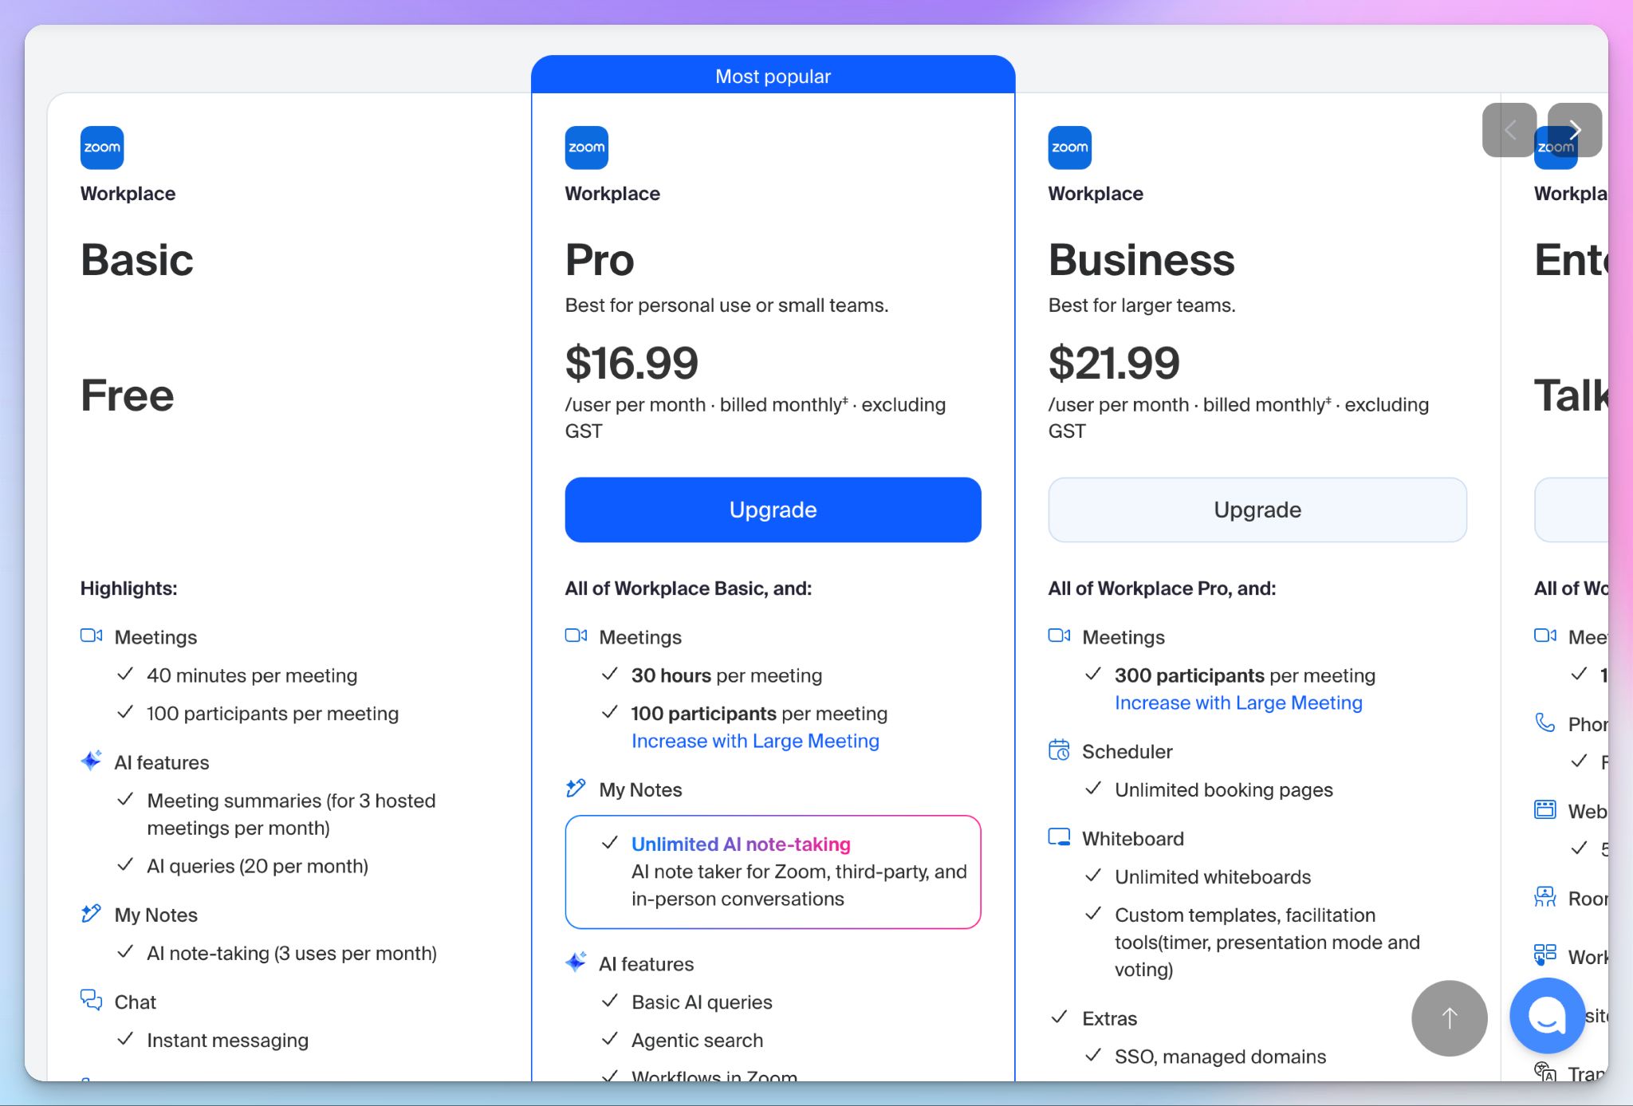Click 'Meeting summaries (for 3 hosted meetings per month)'
The height and width of the screenshot is (1106, 1633).
291,814
